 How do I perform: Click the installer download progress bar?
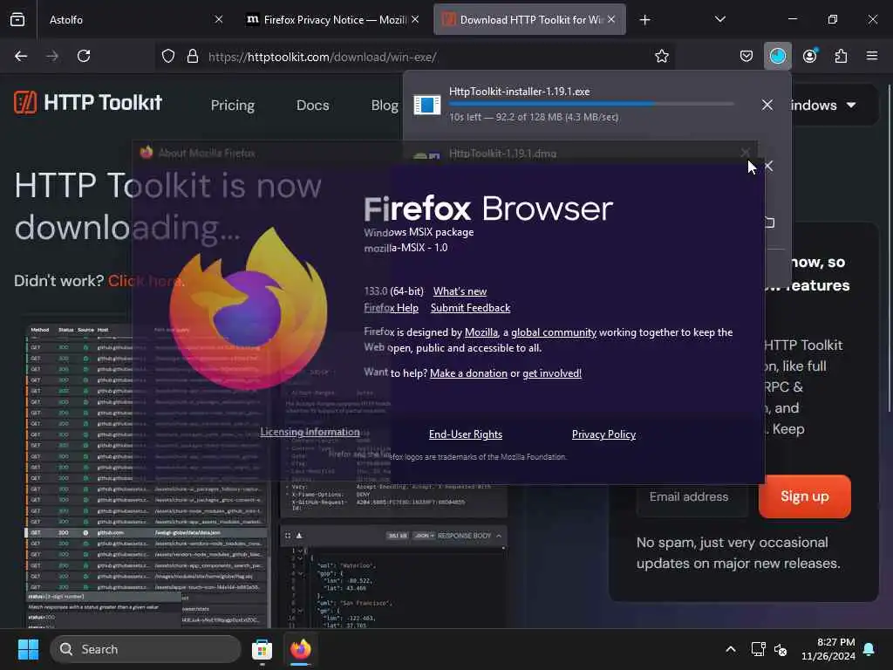tap(591, 105)
